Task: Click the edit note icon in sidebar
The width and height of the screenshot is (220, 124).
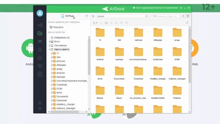Action: click(x=40, y=103)
